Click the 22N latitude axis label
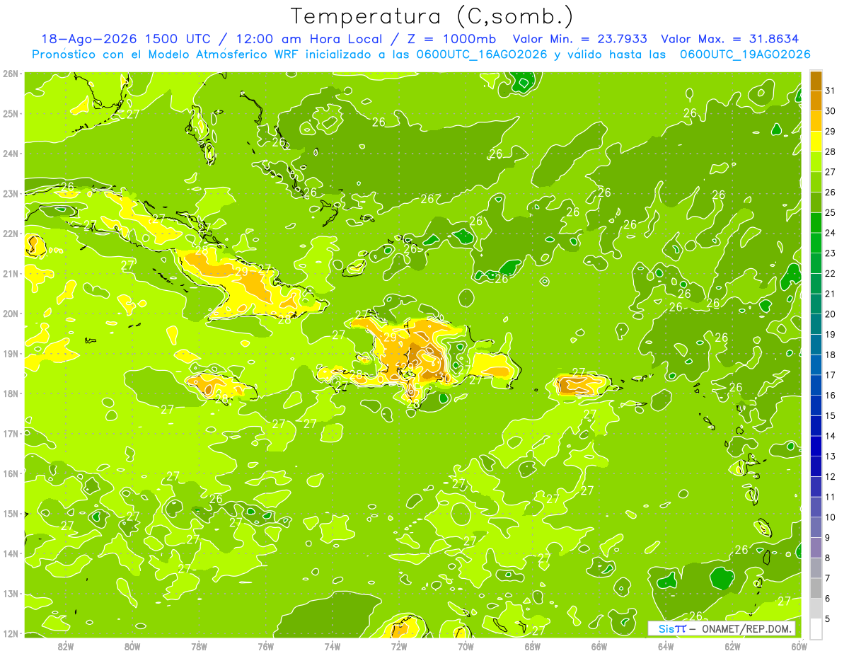 point(11,234)
